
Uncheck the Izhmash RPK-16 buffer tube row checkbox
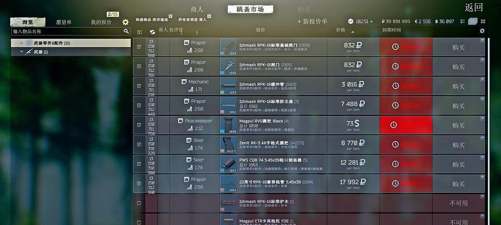(139, 85)
